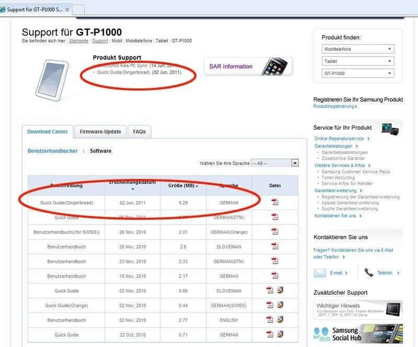Switch to the FAQs tab

click(x=139, y=132)
